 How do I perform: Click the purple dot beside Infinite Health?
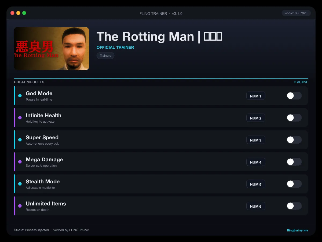pyautogui.click(x=20, y=118)
